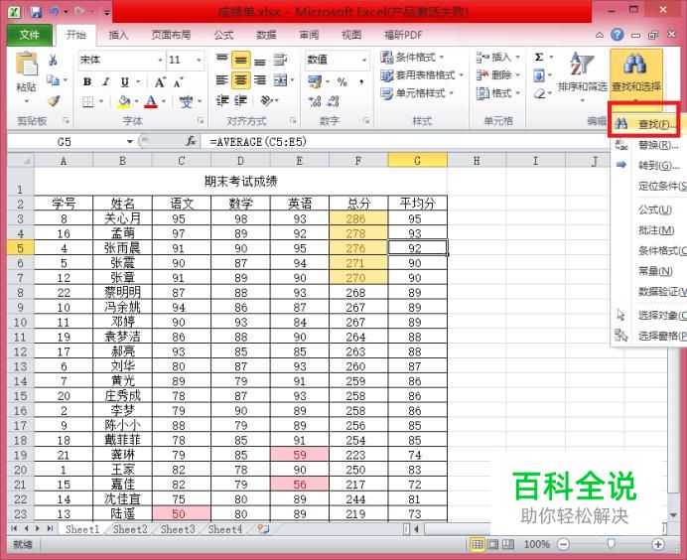687x560 pixels.
Task: Click the cell borders icon
Action: (x=87, y=101)
